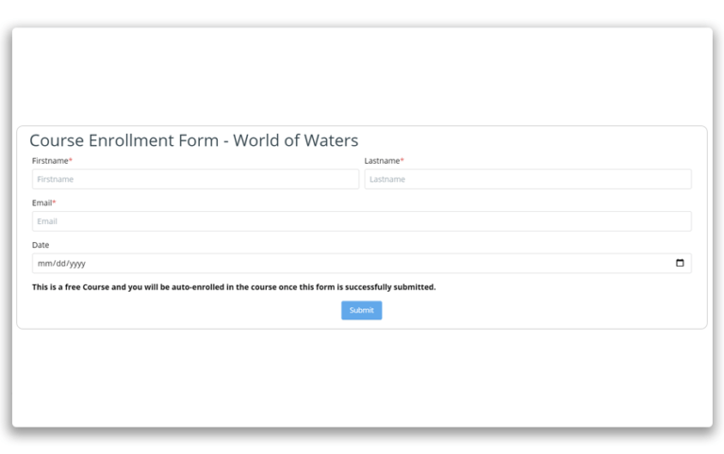Viewport: 724px width, 454px height.
Task: Click the red asterisk beside Lastname
Action: [403, 161]
